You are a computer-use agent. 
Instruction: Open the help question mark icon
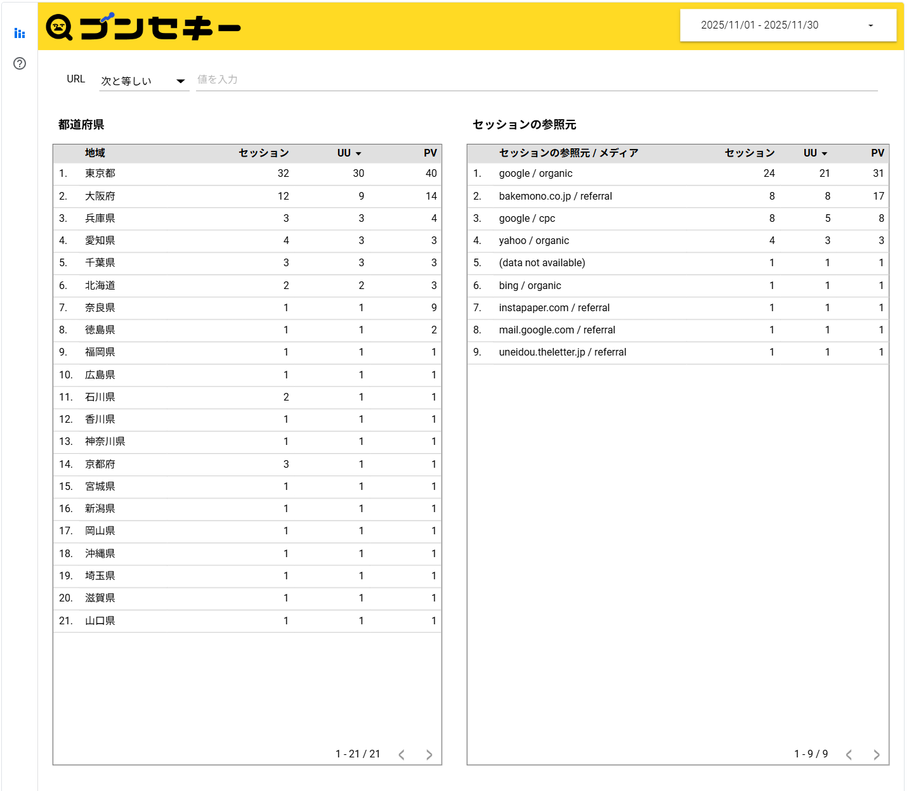pos(20,63)
